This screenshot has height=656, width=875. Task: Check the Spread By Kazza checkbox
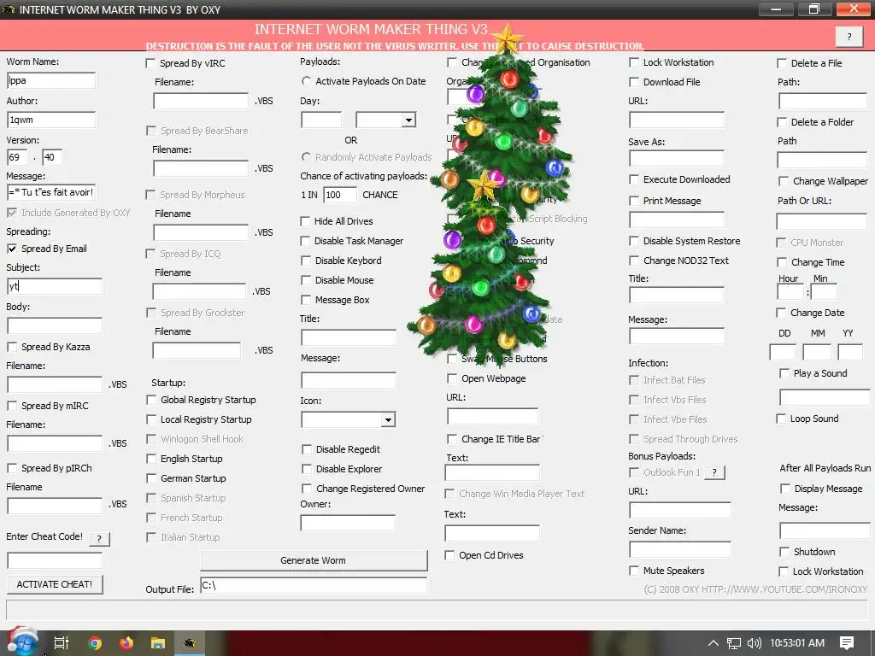tap(12, 347)
